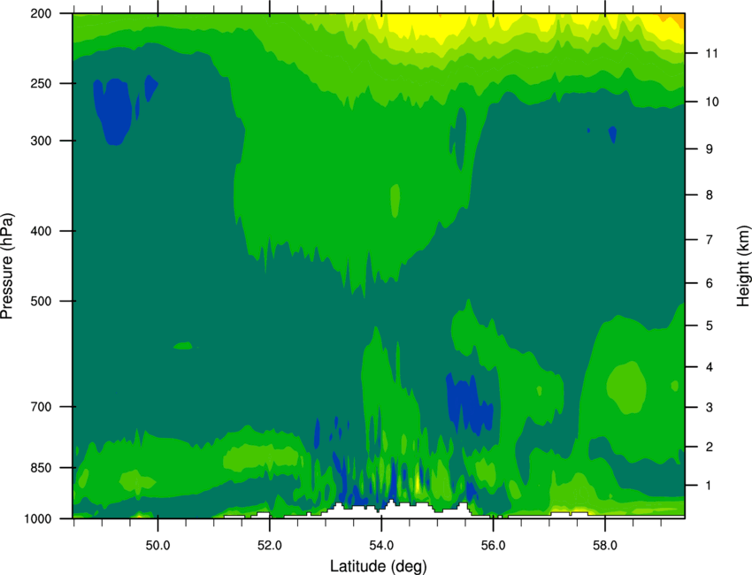752x575 pixels.
Task: Select the 700 pressure tick label
Action: point(42,407)
